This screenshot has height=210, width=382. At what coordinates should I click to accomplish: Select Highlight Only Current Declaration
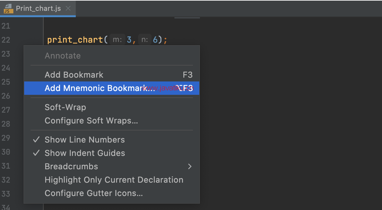112,180
